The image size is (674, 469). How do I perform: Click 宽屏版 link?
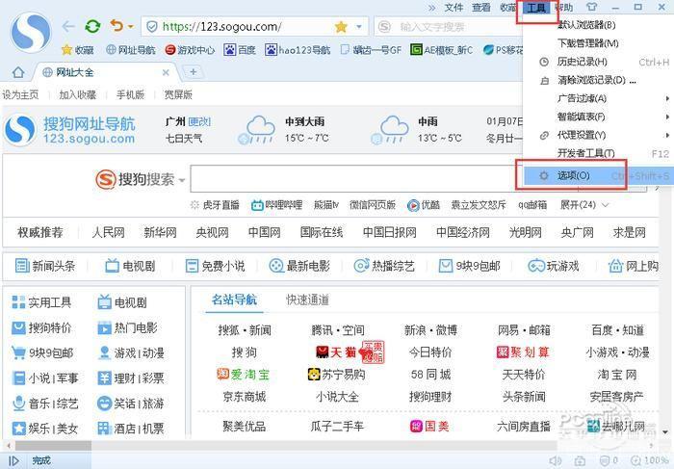tap(178, 94)
